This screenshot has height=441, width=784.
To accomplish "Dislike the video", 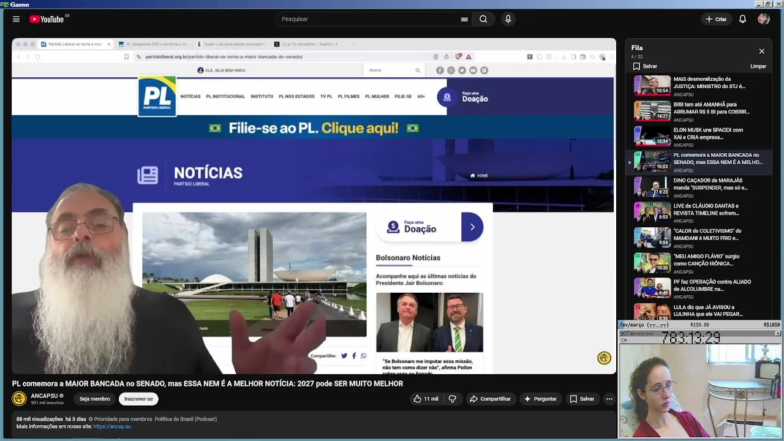I will [x=453, y=399].
